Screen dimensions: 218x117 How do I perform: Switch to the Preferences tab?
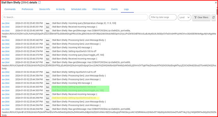[x=27, y=9]
